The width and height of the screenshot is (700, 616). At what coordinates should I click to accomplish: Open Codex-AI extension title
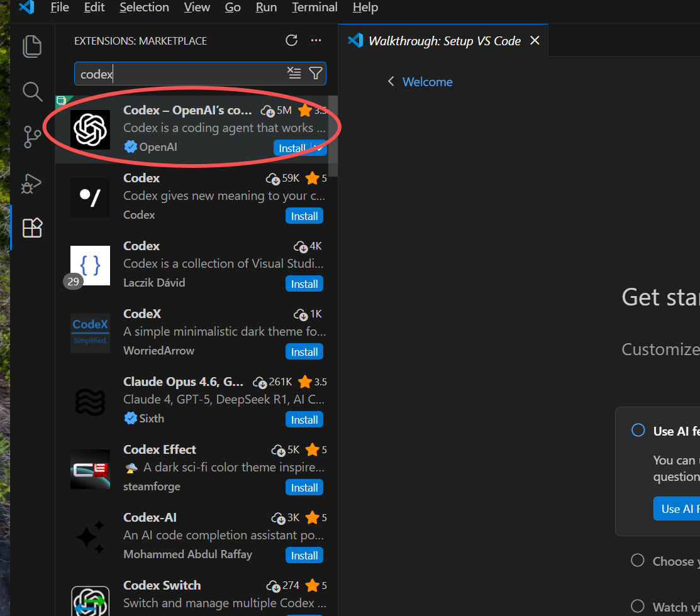point(150,517)
